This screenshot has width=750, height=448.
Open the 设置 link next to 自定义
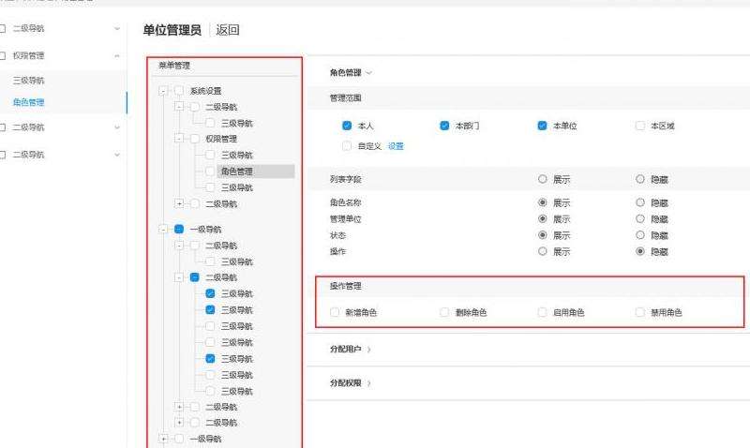pos(396,146)
